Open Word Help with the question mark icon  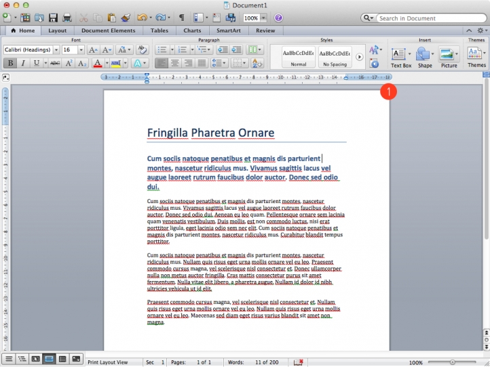pos(279,18)
